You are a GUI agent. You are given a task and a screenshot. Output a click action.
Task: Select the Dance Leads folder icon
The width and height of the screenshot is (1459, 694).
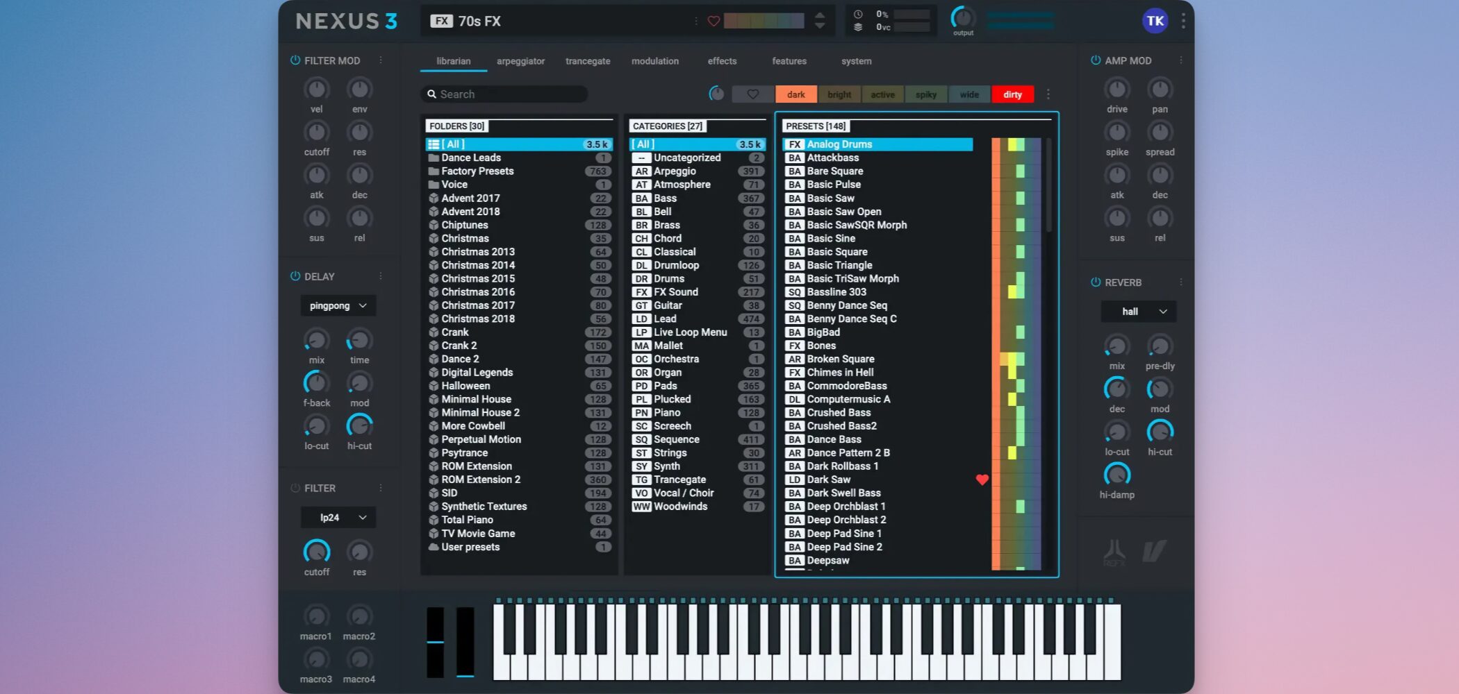click(x=434, y=158)
